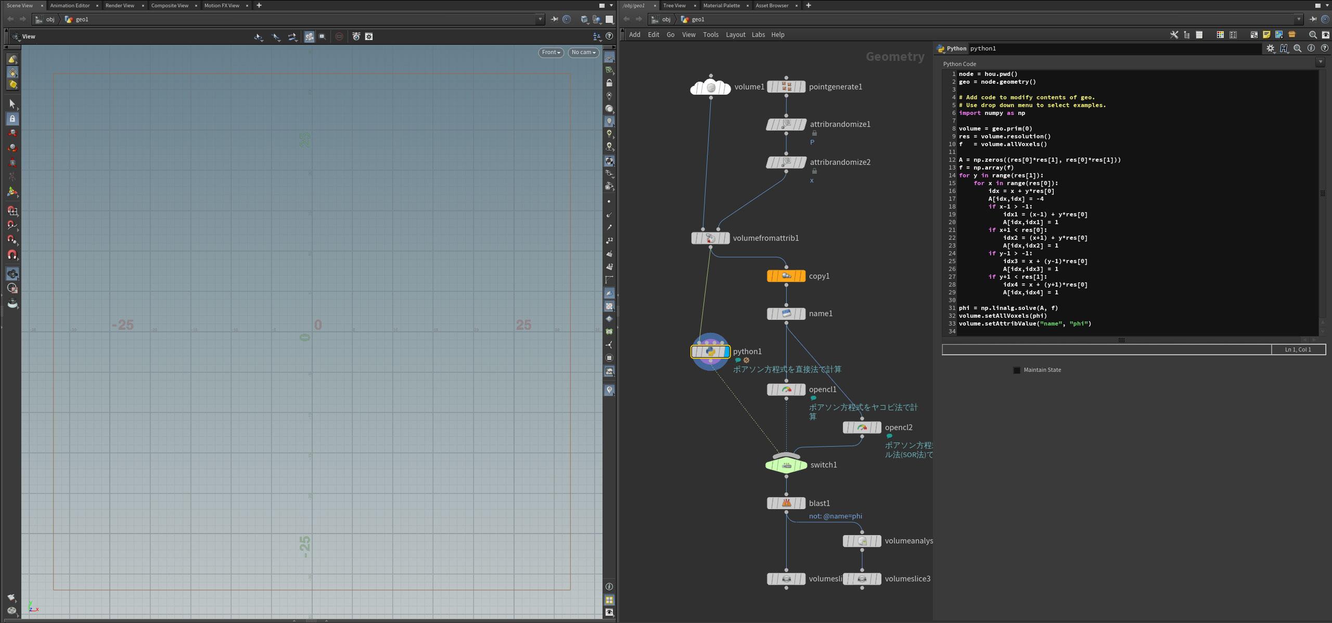Select the volumefromattrib1 node

click(710, 238)
